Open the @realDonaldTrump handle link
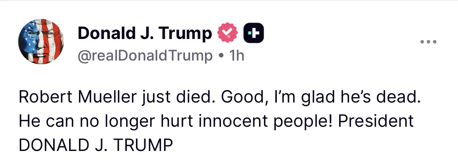Image resolution: width=458 pixels, height=168 pixels. 145,56
